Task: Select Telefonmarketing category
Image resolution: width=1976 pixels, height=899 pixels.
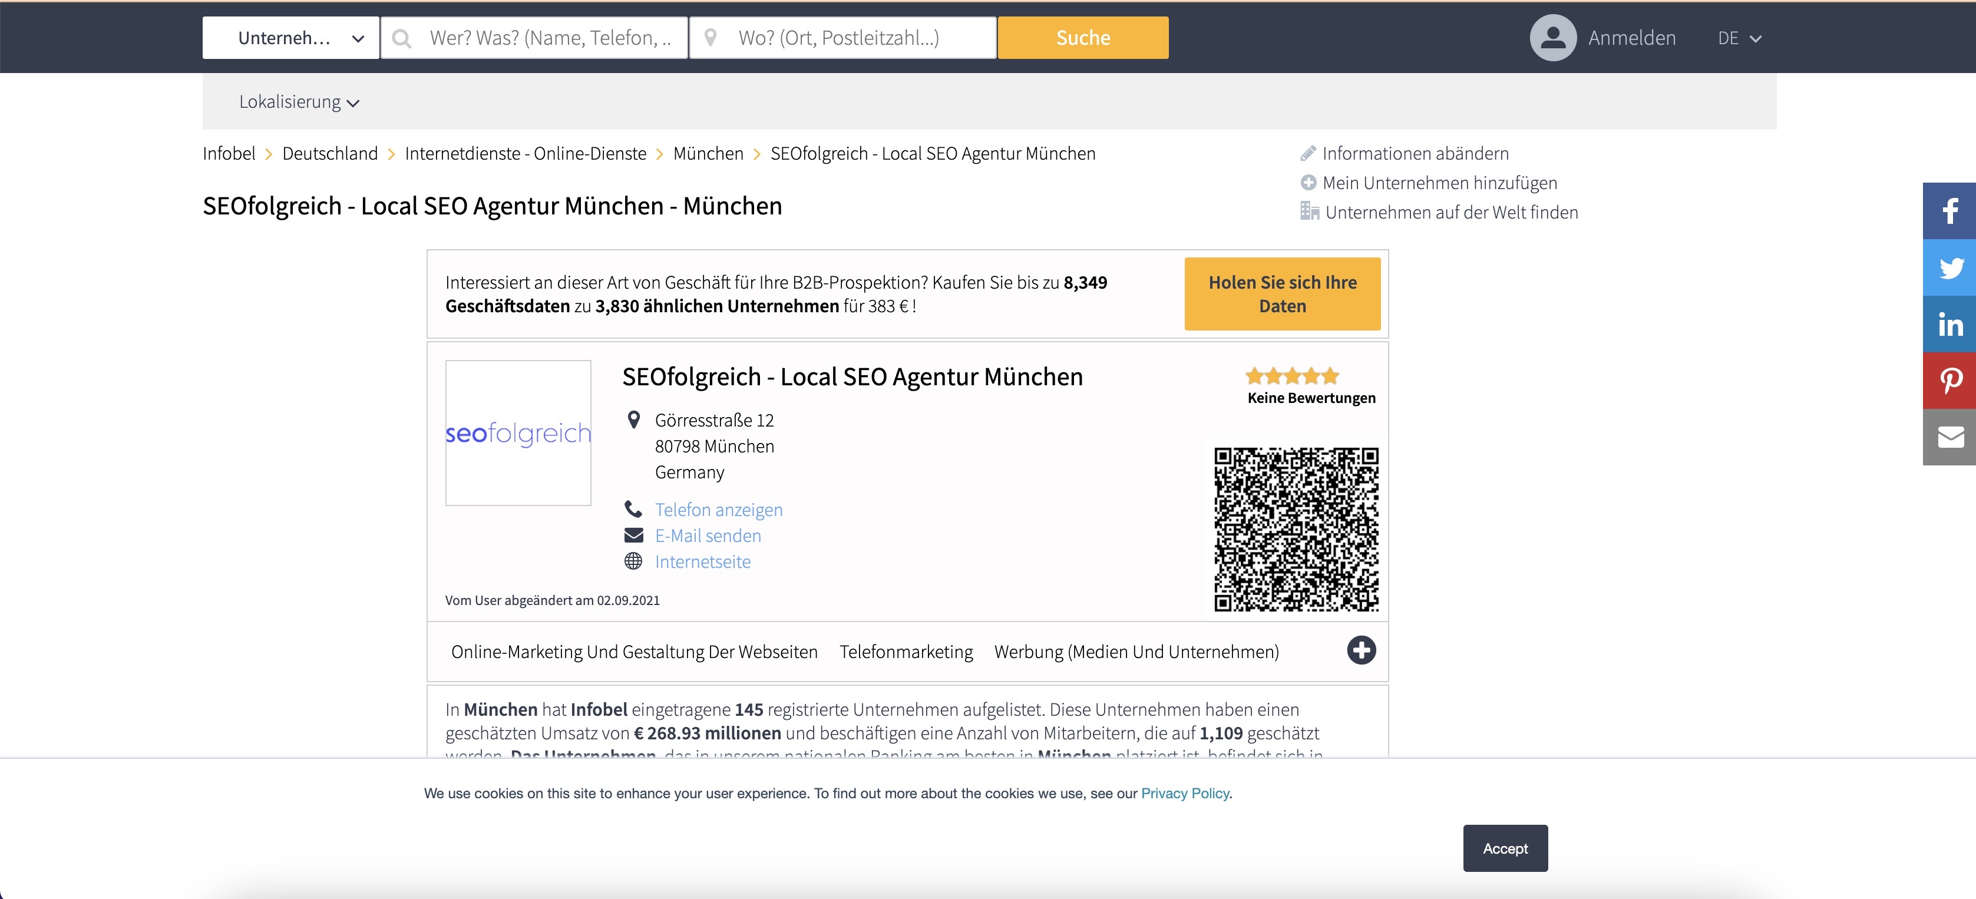Action: [906, 651]
